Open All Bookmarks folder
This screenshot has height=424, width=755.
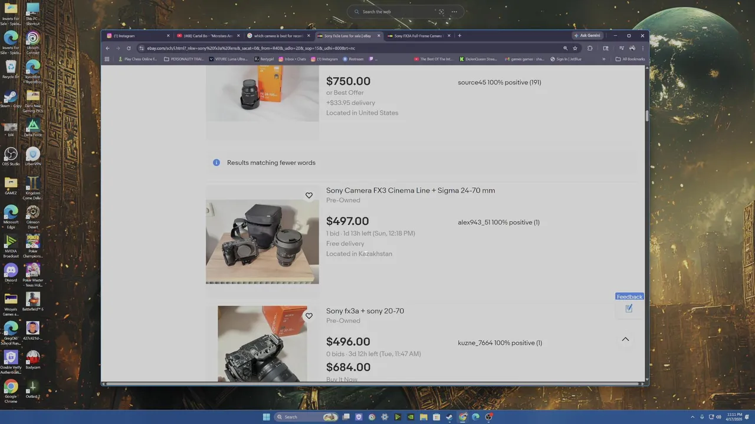630,59
